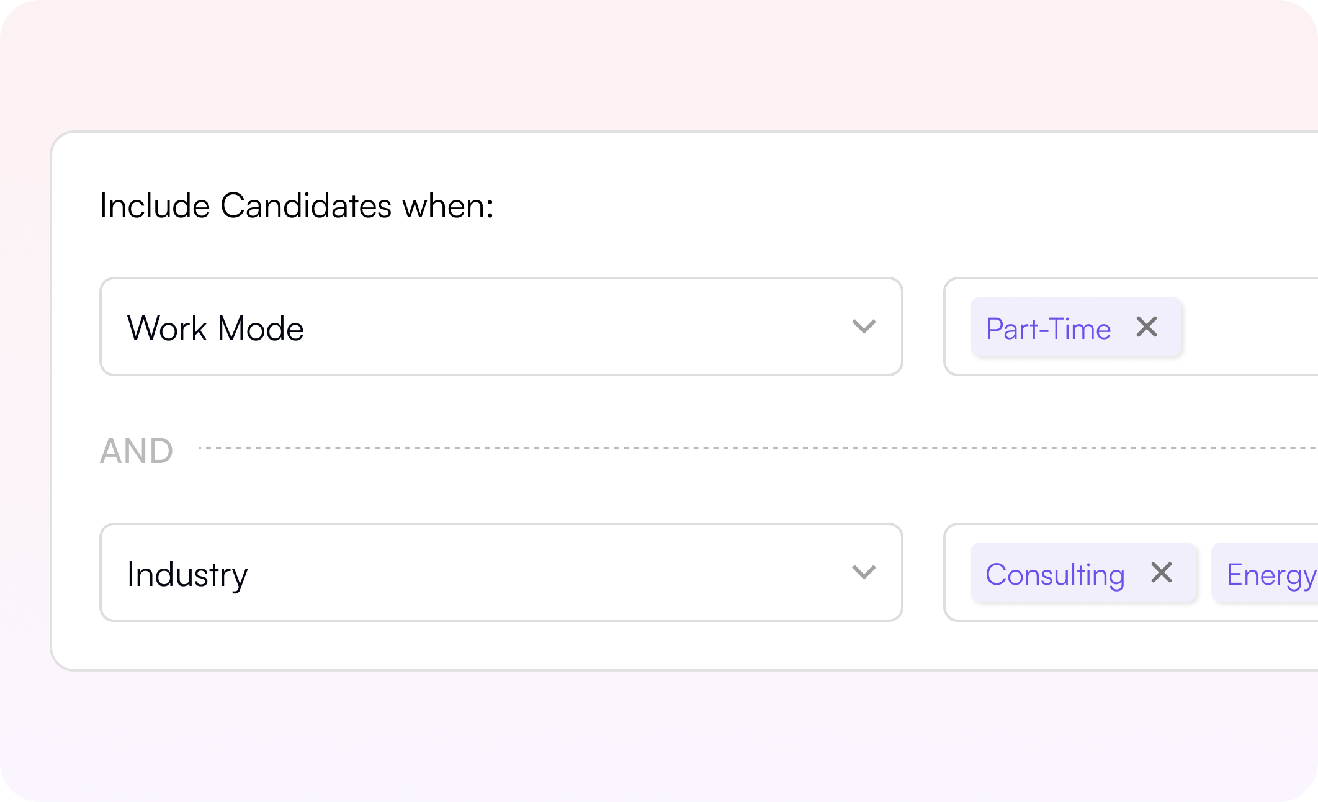Click the Include Candidates when heading
Image resolution: width=1318 pixels, height=802 pixels.
297,205
